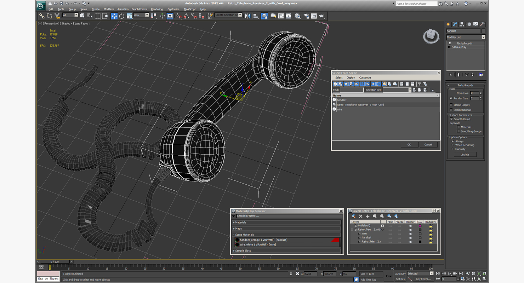Screen dimensions: 524x283
Task: Enable the Isoline Display checkbox
Action: [x=451, y=105]
